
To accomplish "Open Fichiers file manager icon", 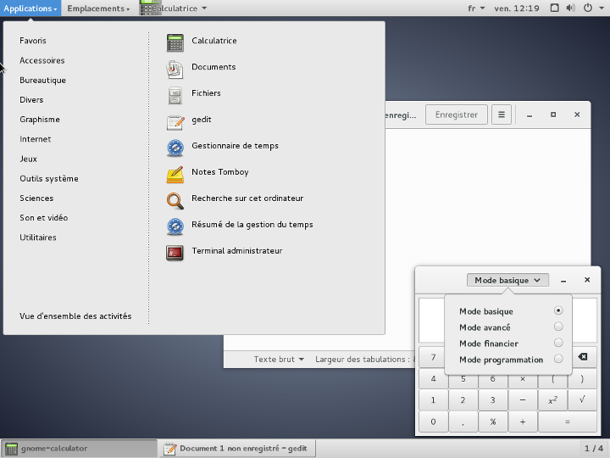I will pos(175,94).
